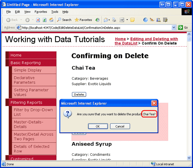
Task: Open Setting Parameter Values sidebar item
Action: click(34, 92)
